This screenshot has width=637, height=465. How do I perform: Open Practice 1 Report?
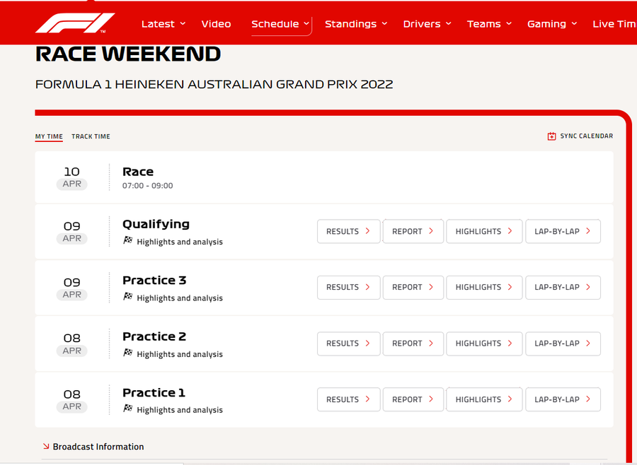[x=413, y=400]
